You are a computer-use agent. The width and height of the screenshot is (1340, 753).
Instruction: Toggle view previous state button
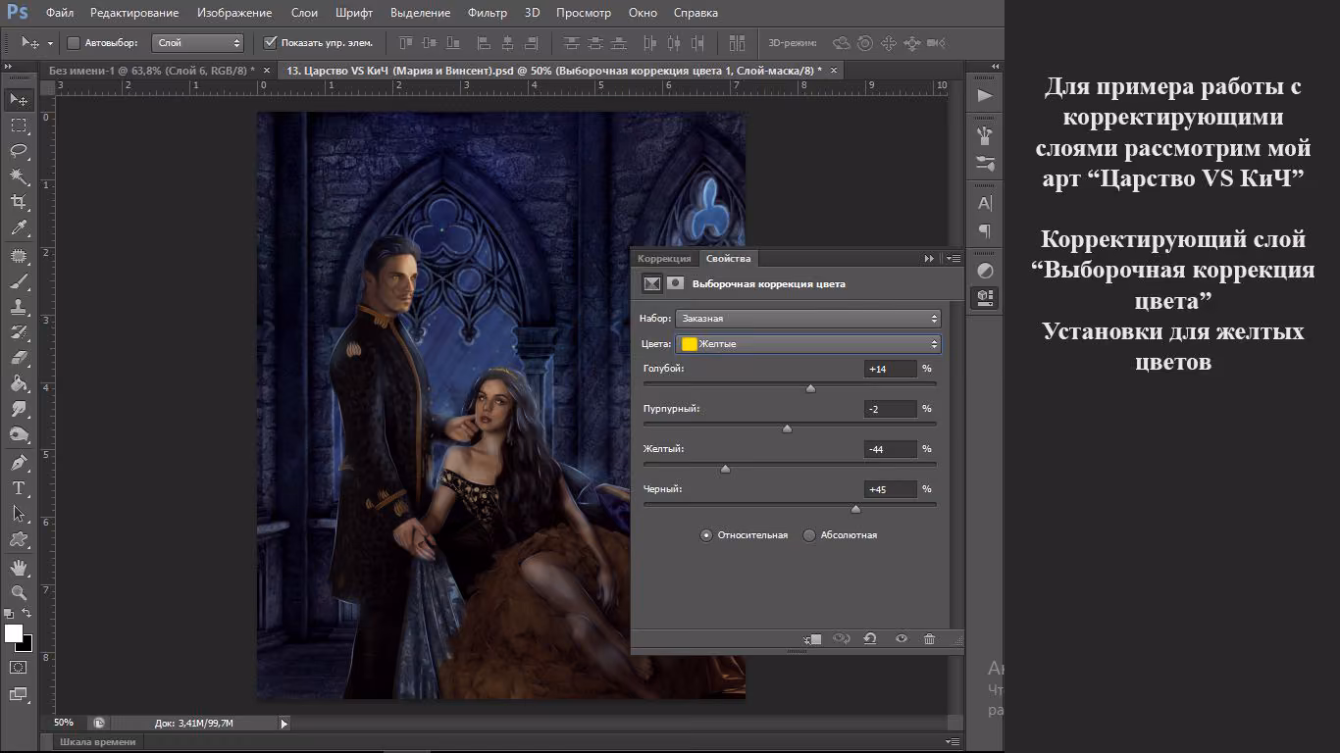[841, 639]
